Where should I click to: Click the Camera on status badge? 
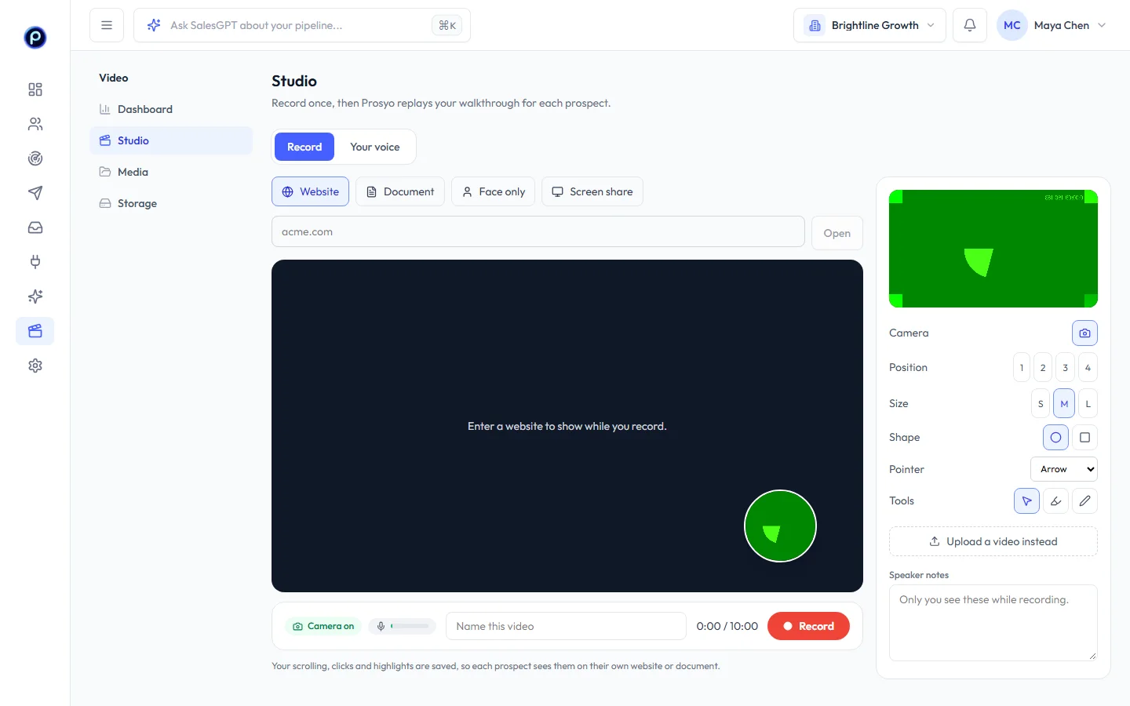pyautogui.click(x=323, y=626)
